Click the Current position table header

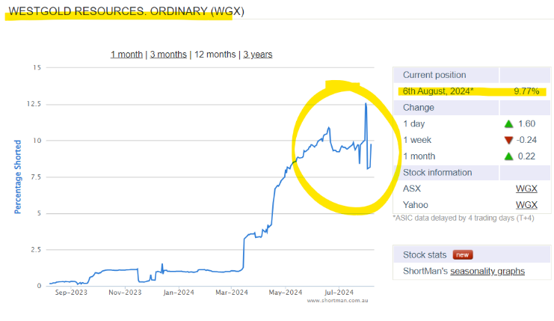pos(434,75)
